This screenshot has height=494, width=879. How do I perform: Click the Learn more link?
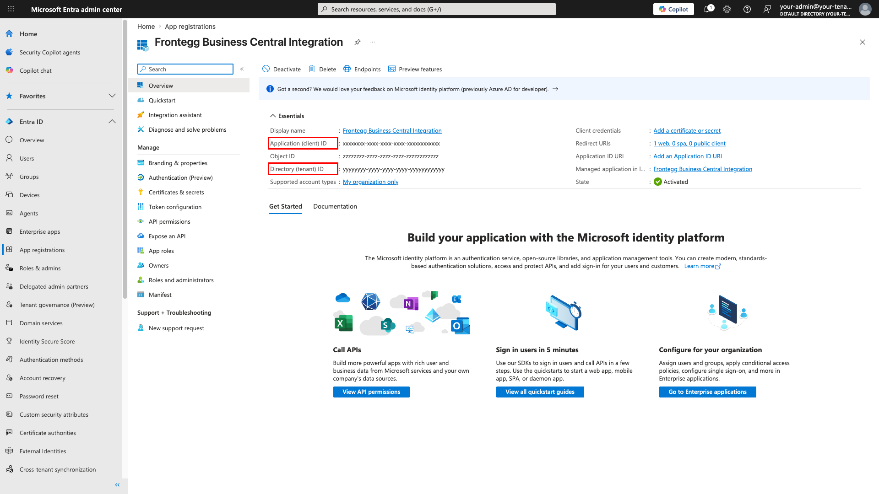[702, 266]
